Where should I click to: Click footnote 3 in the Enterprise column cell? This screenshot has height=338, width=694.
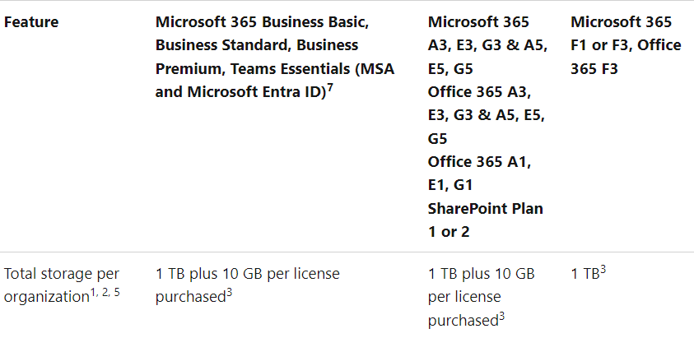502,316
